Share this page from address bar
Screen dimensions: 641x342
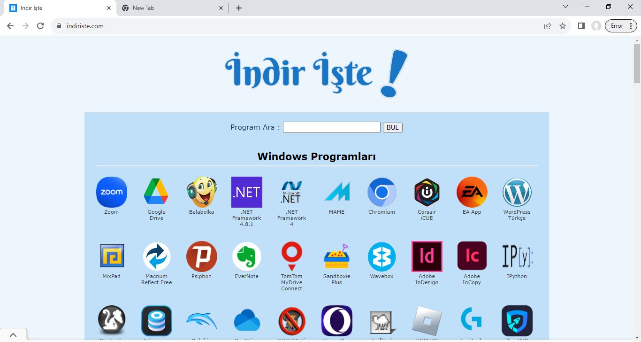click(x=547, y=26)
